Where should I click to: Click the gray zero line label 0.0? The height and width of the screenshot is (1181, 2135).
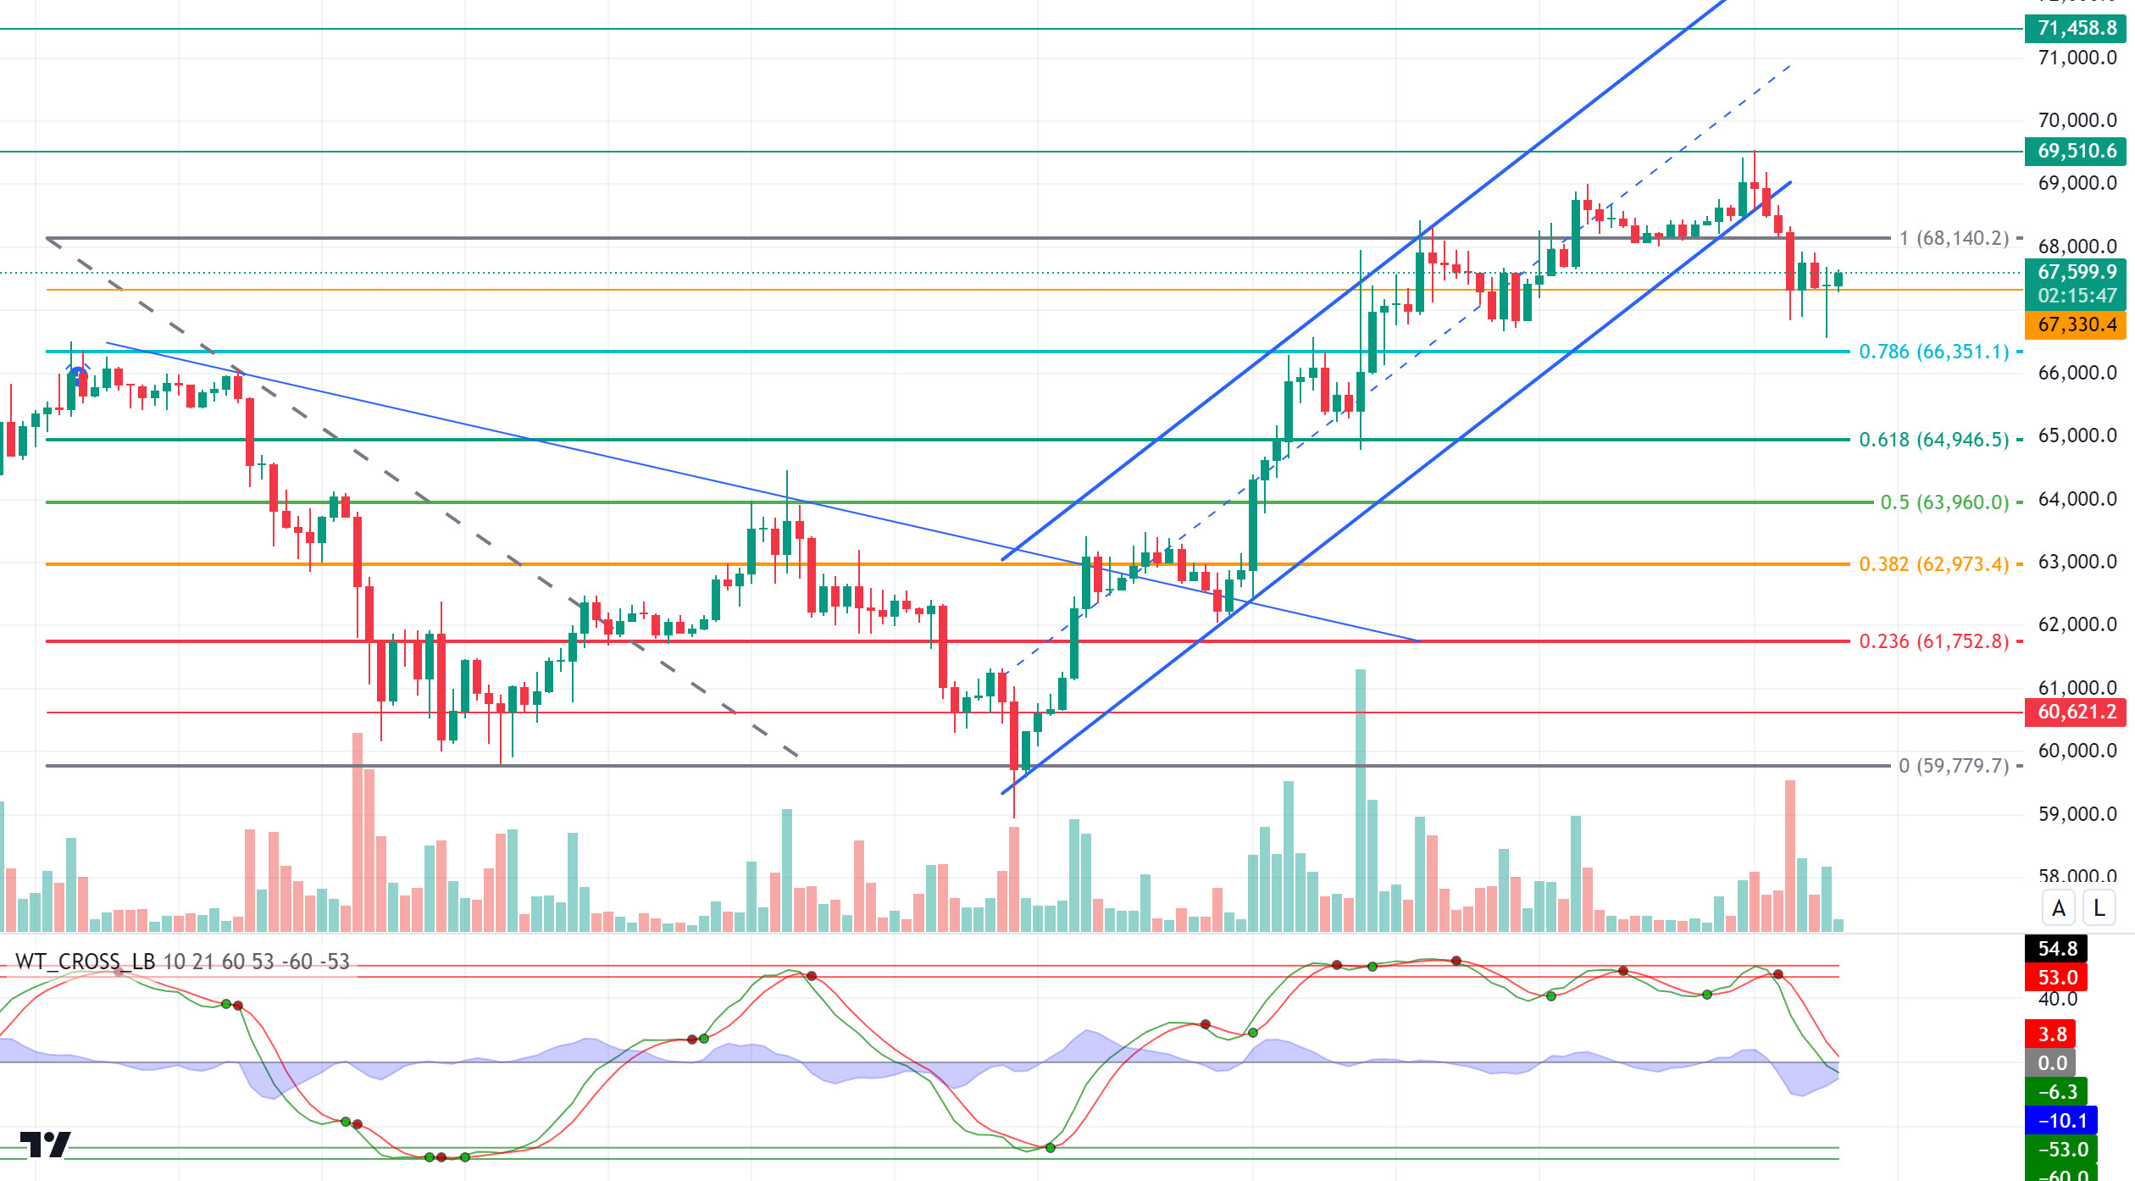click(x=2052, y=1062)
